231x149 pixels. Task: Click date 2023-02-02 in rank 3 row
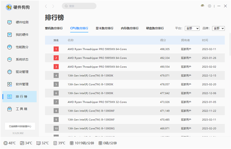point(209,67)
